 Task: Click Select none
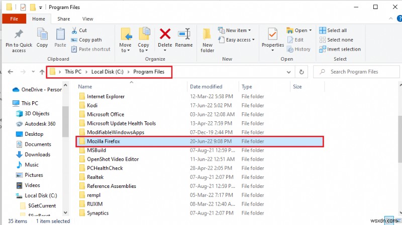tap(336, 40)
